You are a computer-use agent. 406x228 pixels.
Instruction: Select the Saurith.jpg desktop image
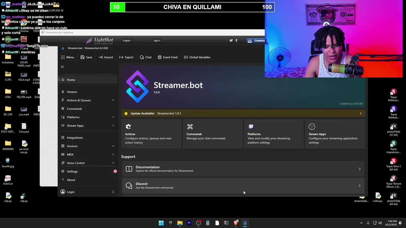point(8,163)
